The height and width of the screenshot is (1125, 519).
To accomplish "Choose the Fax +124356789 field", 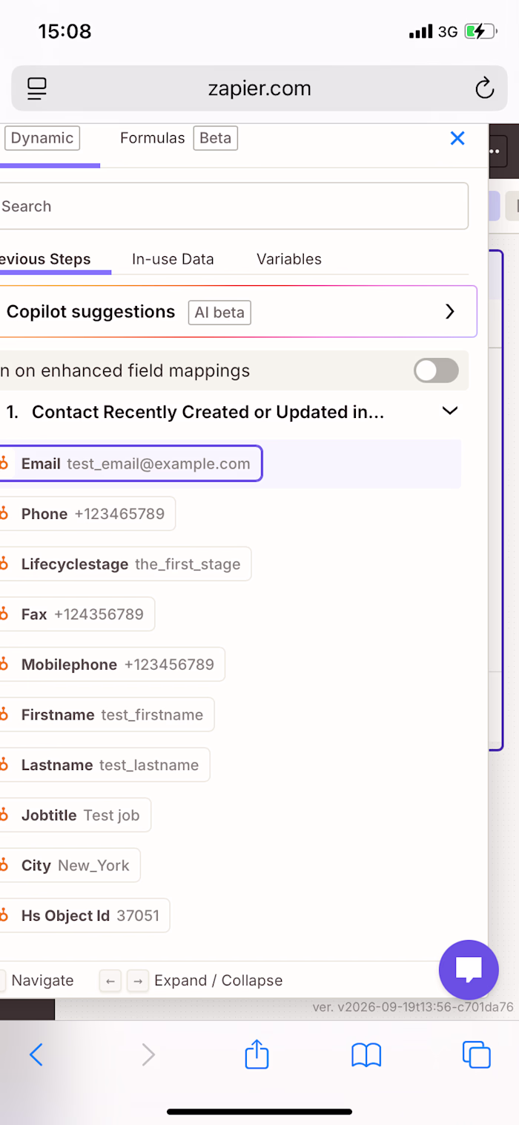I will pos(77,614).
